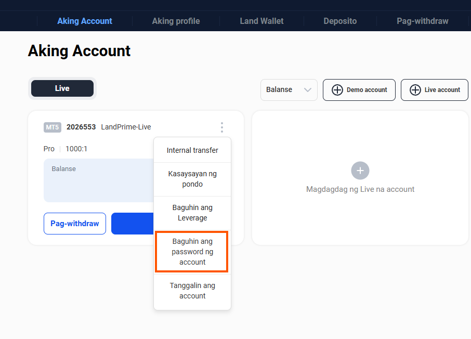Image resolution: width=471 pixels, height=339 pixels.
Task: Choose Tanggalin ang account from the menu
Action: 192,291
